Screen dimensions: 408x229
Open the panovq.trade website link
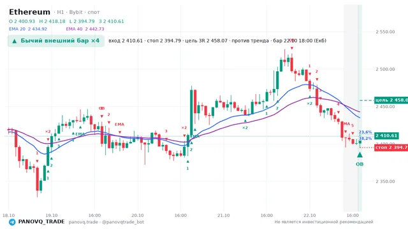pos(84,222)
